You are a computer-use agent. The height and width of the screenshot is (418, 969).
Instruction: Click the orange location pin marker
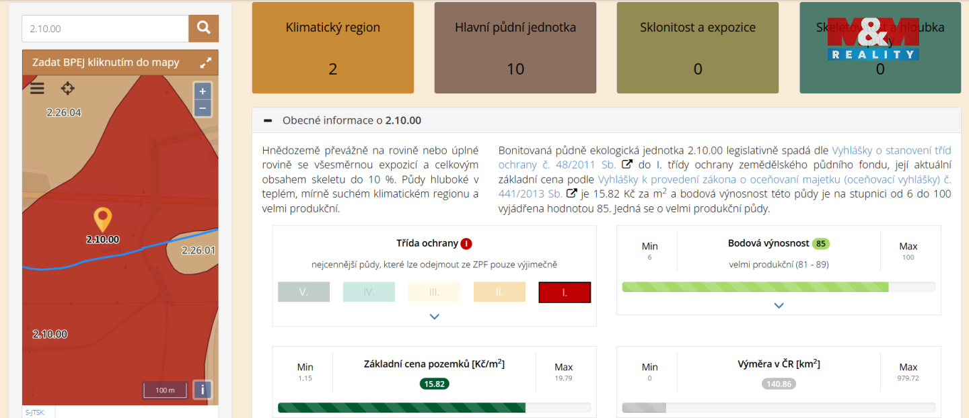(x=102, y=219)
